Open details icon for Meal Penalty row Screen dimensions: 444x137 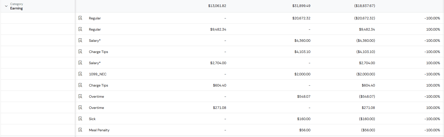[80, 130]
